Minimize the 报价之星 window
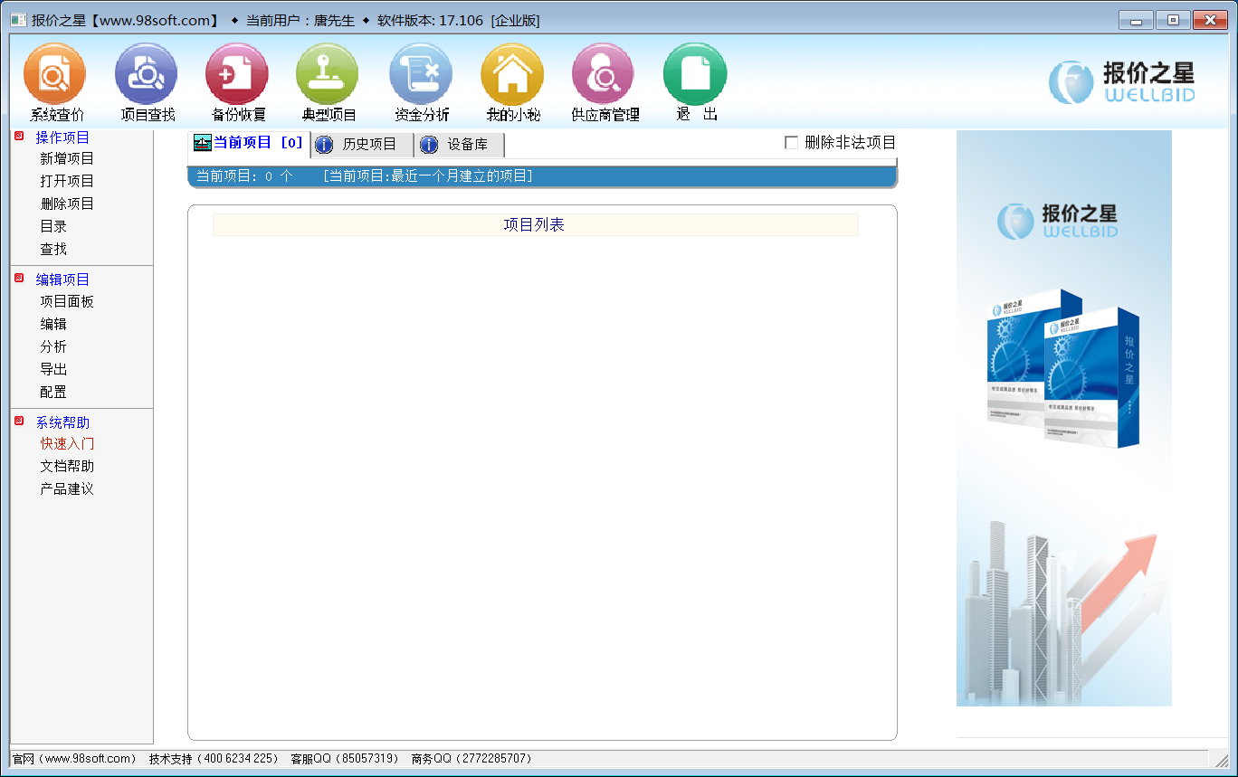This screenshot has width=1238, height=777. pyautogui.click(x=1136, y=19)
